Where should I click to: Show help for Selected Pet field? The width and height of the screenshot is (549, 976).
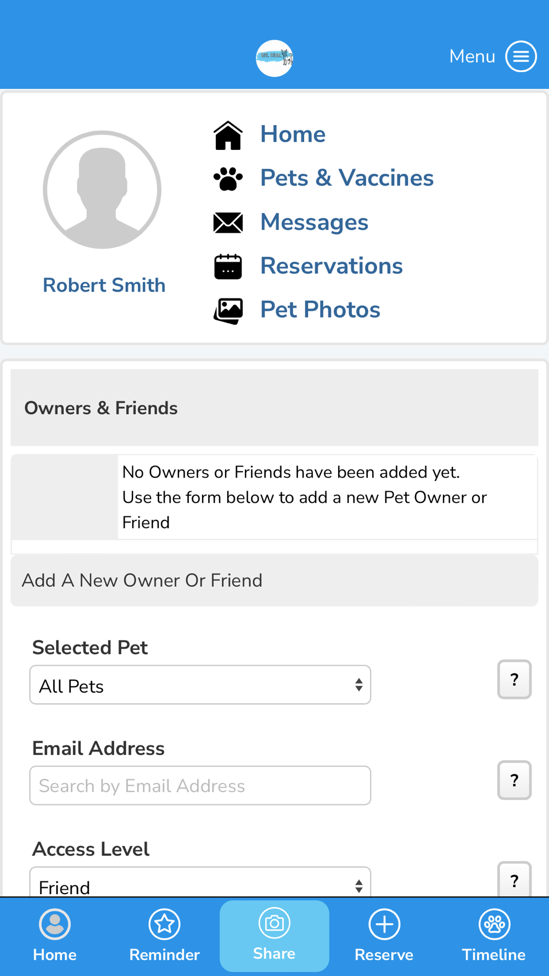tap(514, 679)
